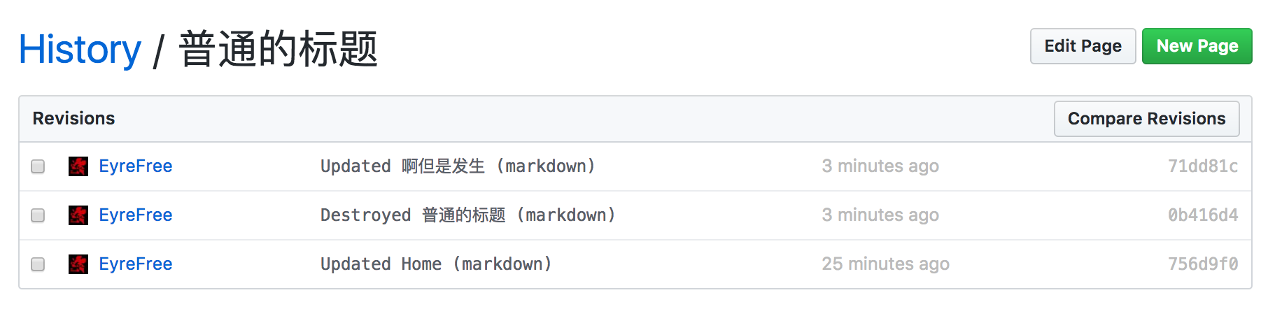The image size is (1261, 309).
Task: Check the box for revision 0b416d4
Action: [38, 215]
